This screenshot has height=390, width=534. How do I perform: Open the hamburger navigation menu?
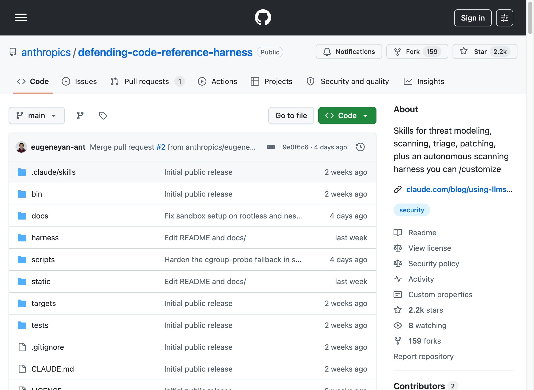point(21,18)
